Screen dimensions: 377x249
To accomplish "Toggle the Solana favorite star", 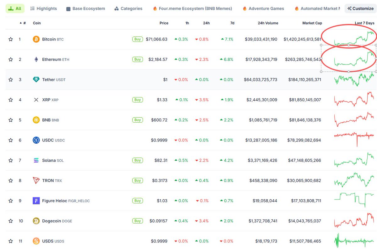I will click(11, 160).
